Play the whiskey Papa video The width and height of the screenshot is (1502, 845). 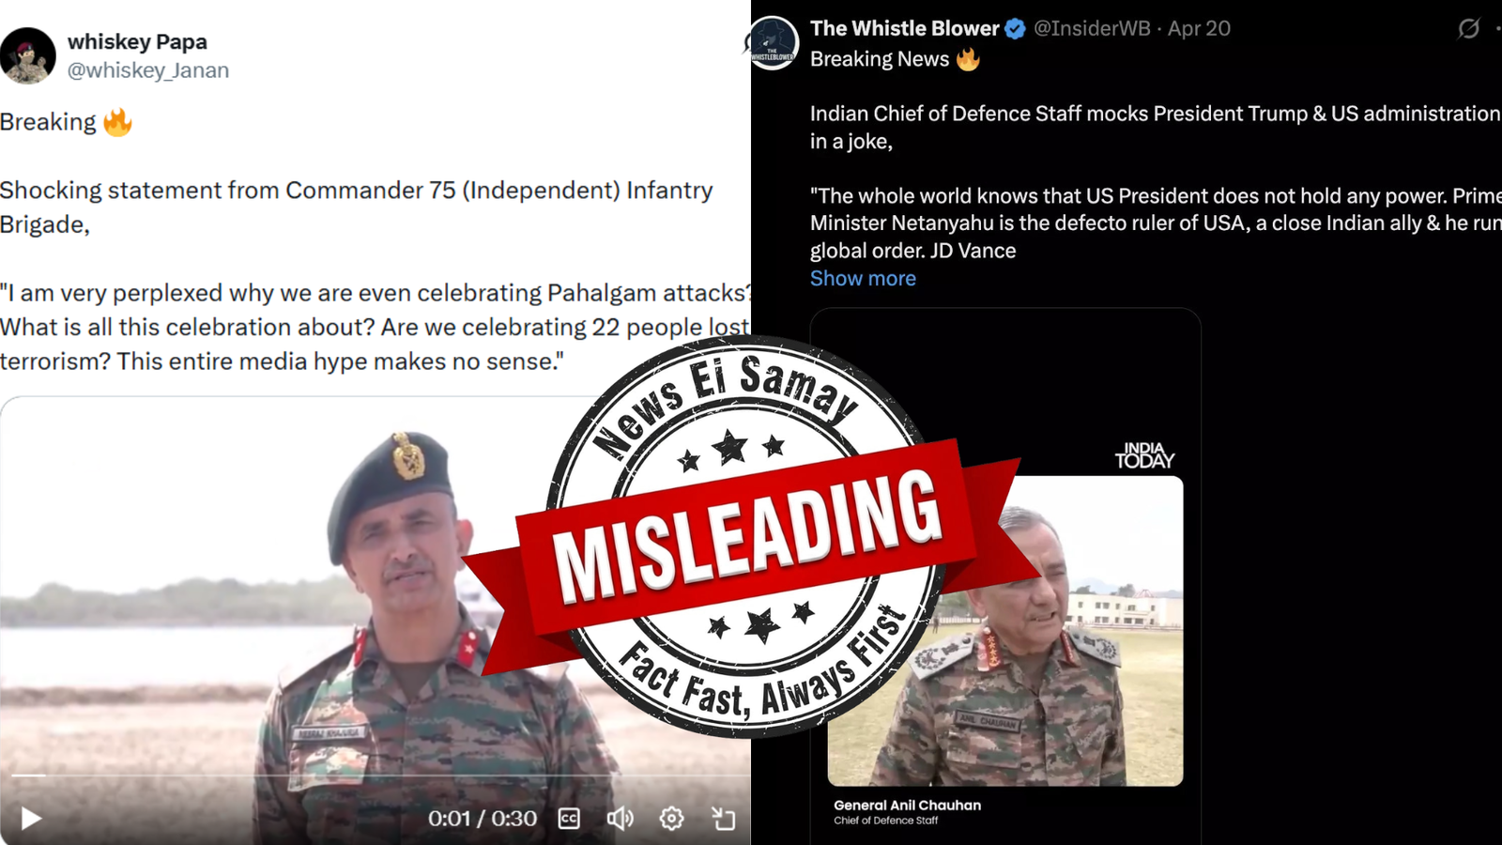click(x=31, y=819)
